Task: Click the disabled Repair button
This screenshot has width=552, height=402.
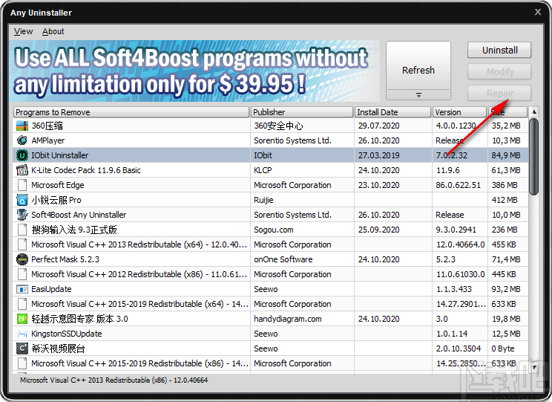Action: (x=499, y=94)
